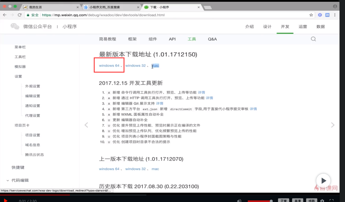This screenshot has height=202, width=345.
Task: Expand the 代码编辑 sidebar section chevron
Action: click(x=8, y=180)
